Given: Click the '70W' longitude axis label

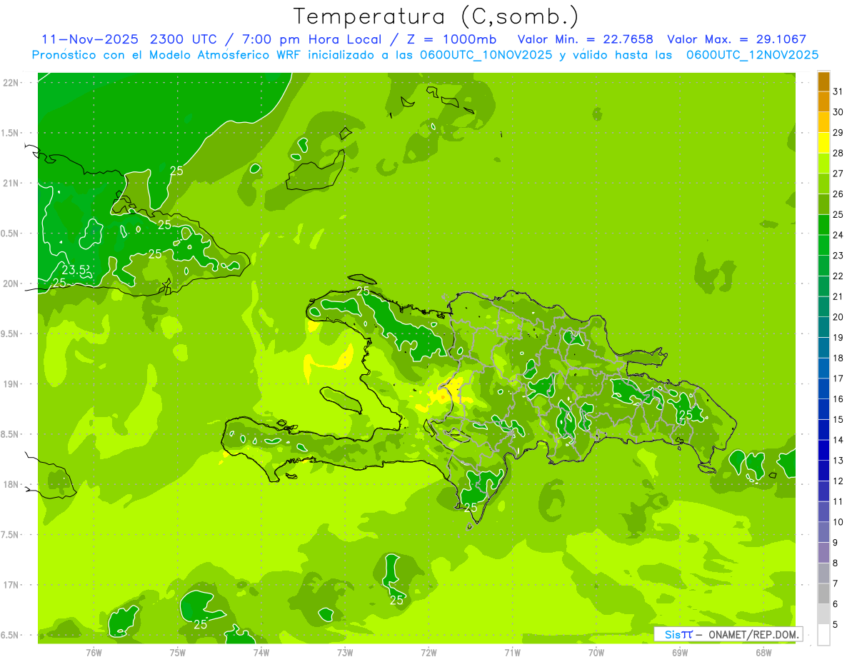Looking at the screenshot, I should click(x=596, y=653).
